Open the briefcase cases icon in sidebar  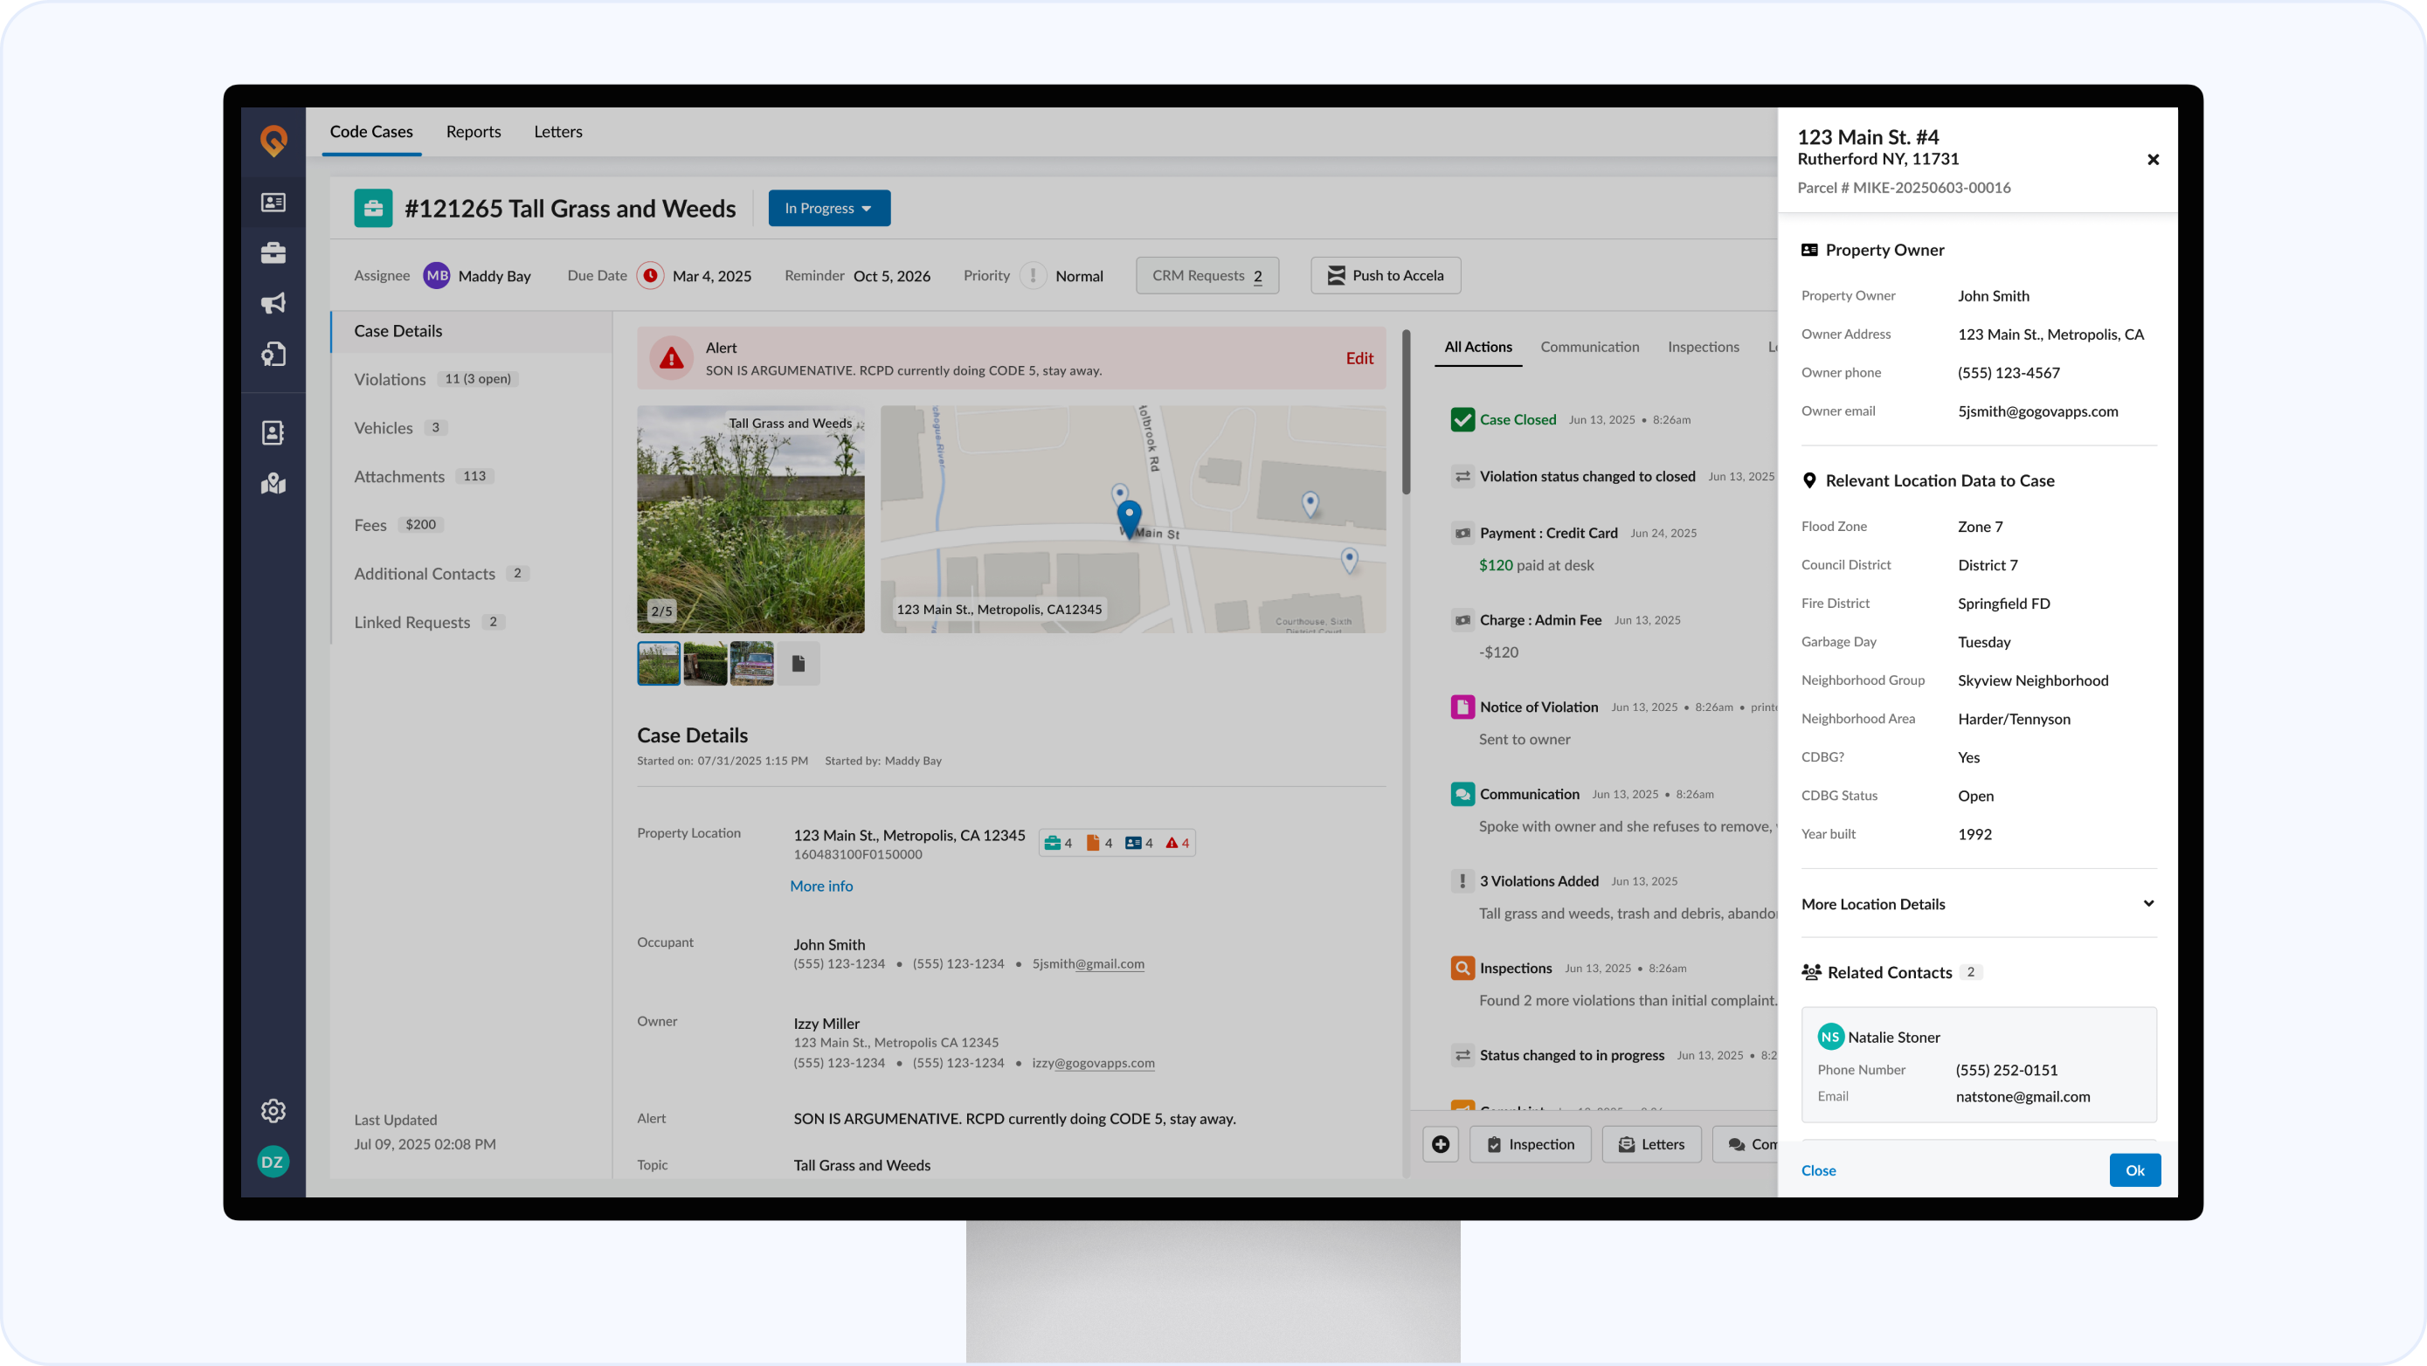273,252
